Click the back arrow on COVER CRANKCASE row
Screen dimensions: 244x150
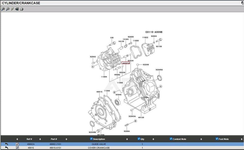coord(7,148)
